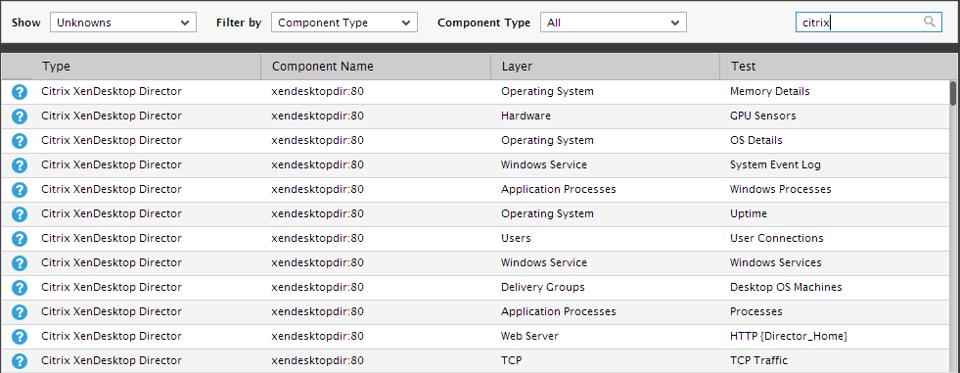This screenshot has width=960, height=373.
Task: Open the Show dropdown set to Unknowns
Action: tap(123, 23)
